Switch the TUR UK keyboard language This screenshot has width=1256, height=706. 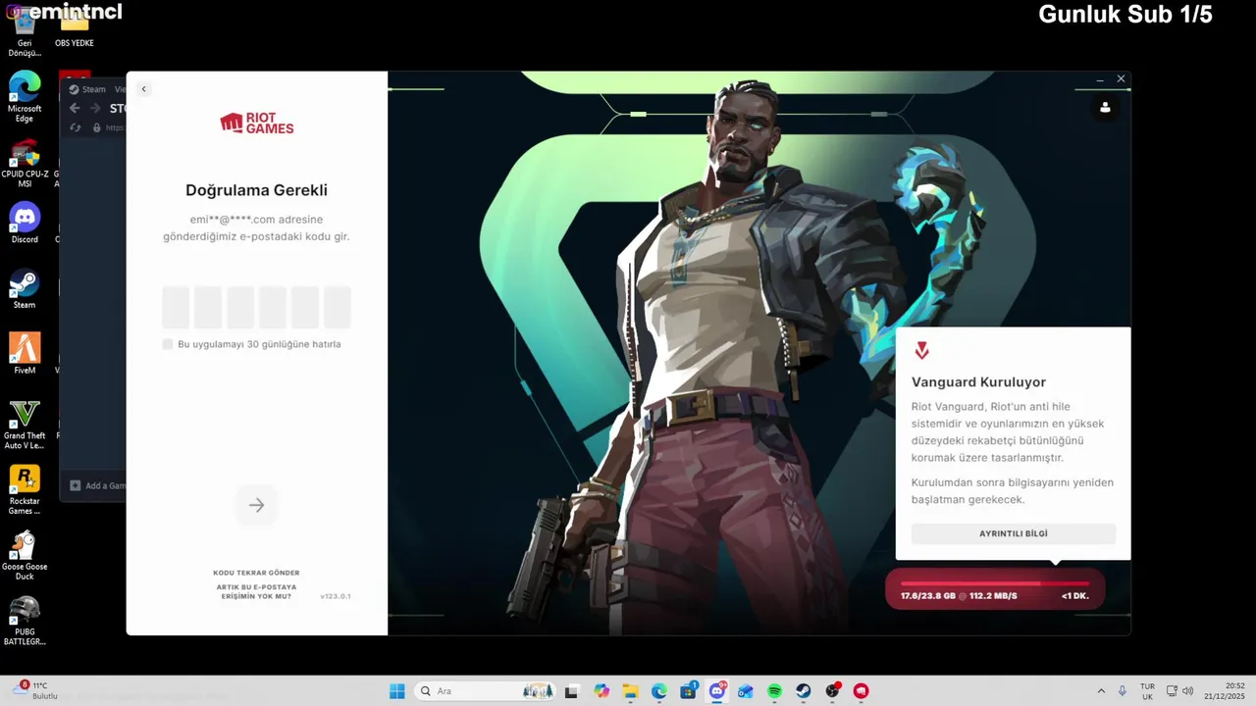(1147, 691)
